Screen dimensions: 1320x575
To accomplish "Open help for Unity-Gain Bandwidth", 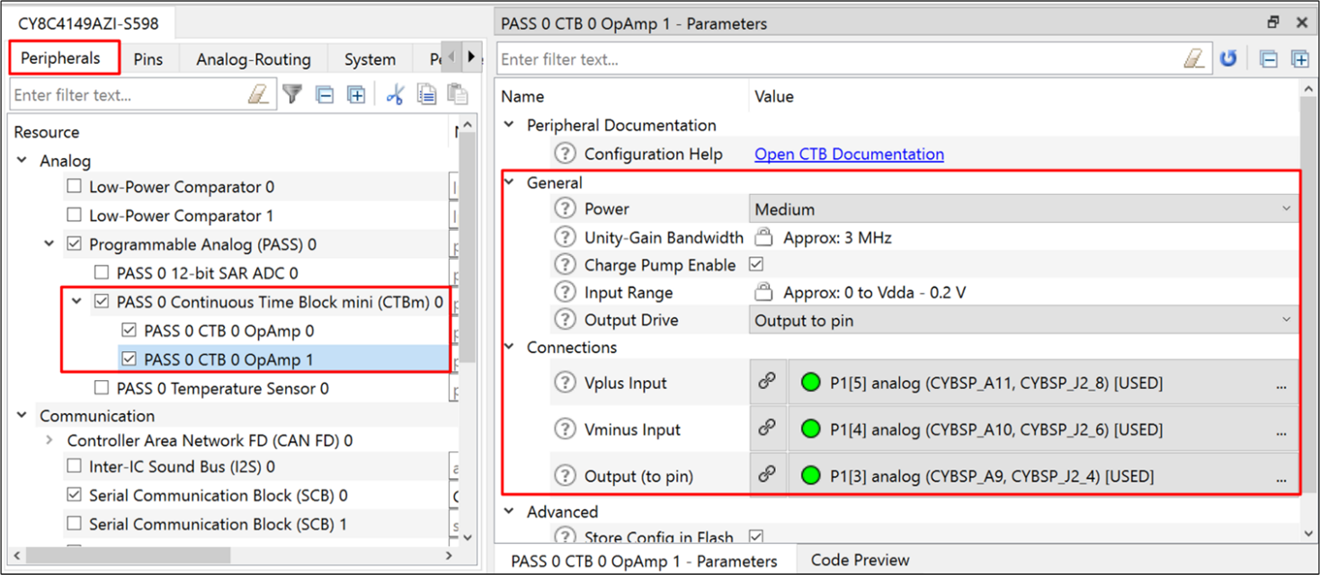I will pos(565,237).
